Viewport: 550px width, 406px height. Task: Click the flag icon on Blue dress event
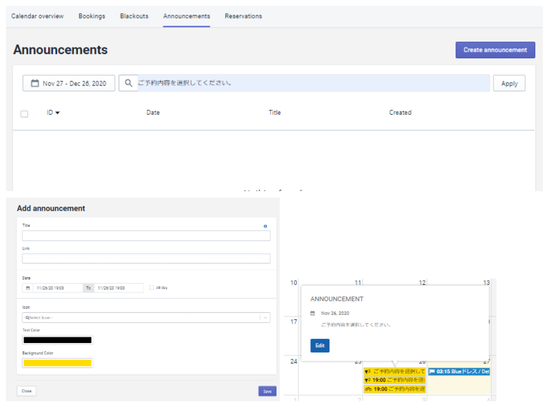coord(432,372)
